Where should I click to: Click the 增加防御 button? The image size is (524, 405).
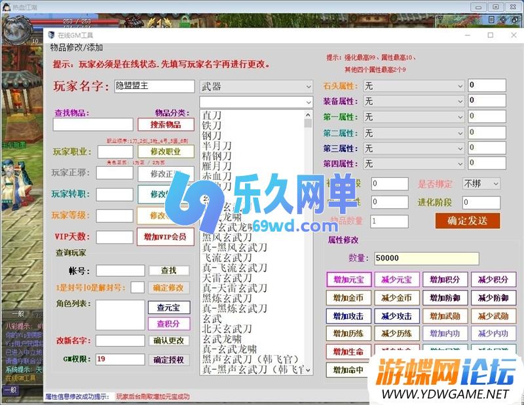(x=445, y=298)
